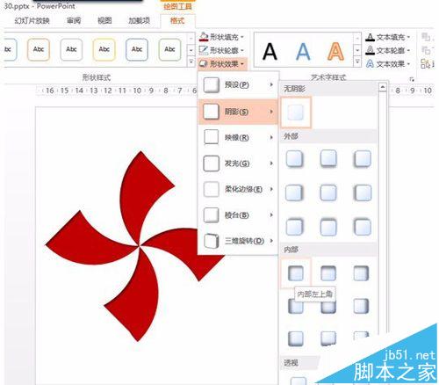Switch to the 幻灯片放映 slideshow tab
Screen dimensions: 439x385
click(32, 20)
